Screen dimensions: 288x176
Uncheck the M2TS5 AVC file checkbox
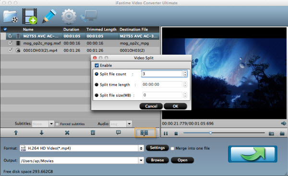pyautogui.click(x=10, y=36)
